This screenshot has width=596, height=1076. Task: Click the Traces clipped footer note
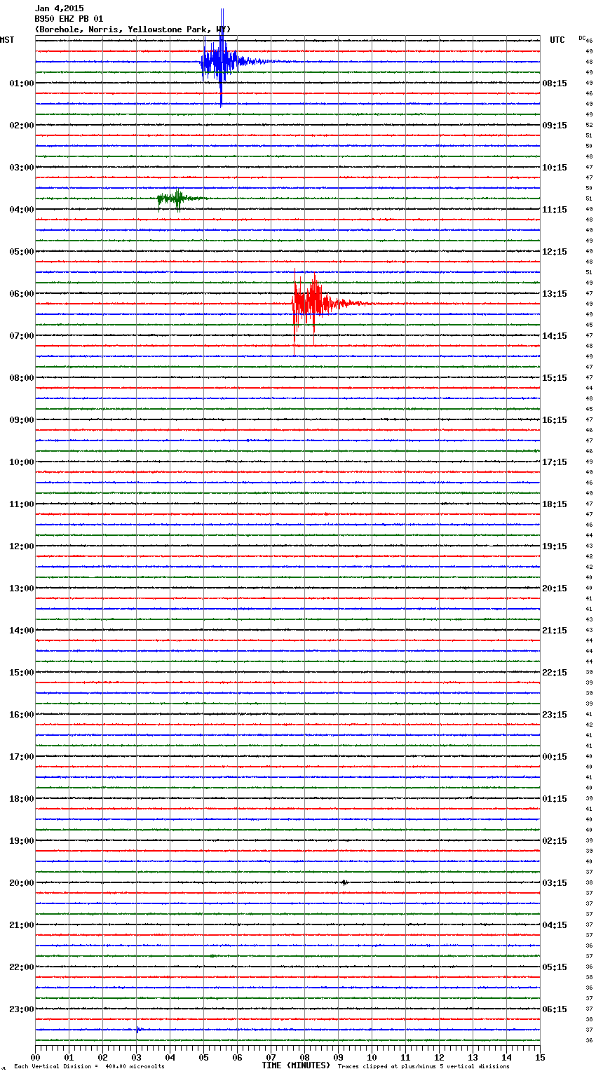point(424,1067)
